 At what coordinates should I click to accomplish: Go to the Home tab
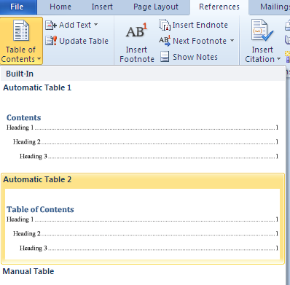(60, 7)
